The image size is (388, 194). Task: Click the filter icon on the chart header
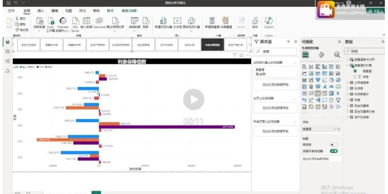[x=235, y=56]
